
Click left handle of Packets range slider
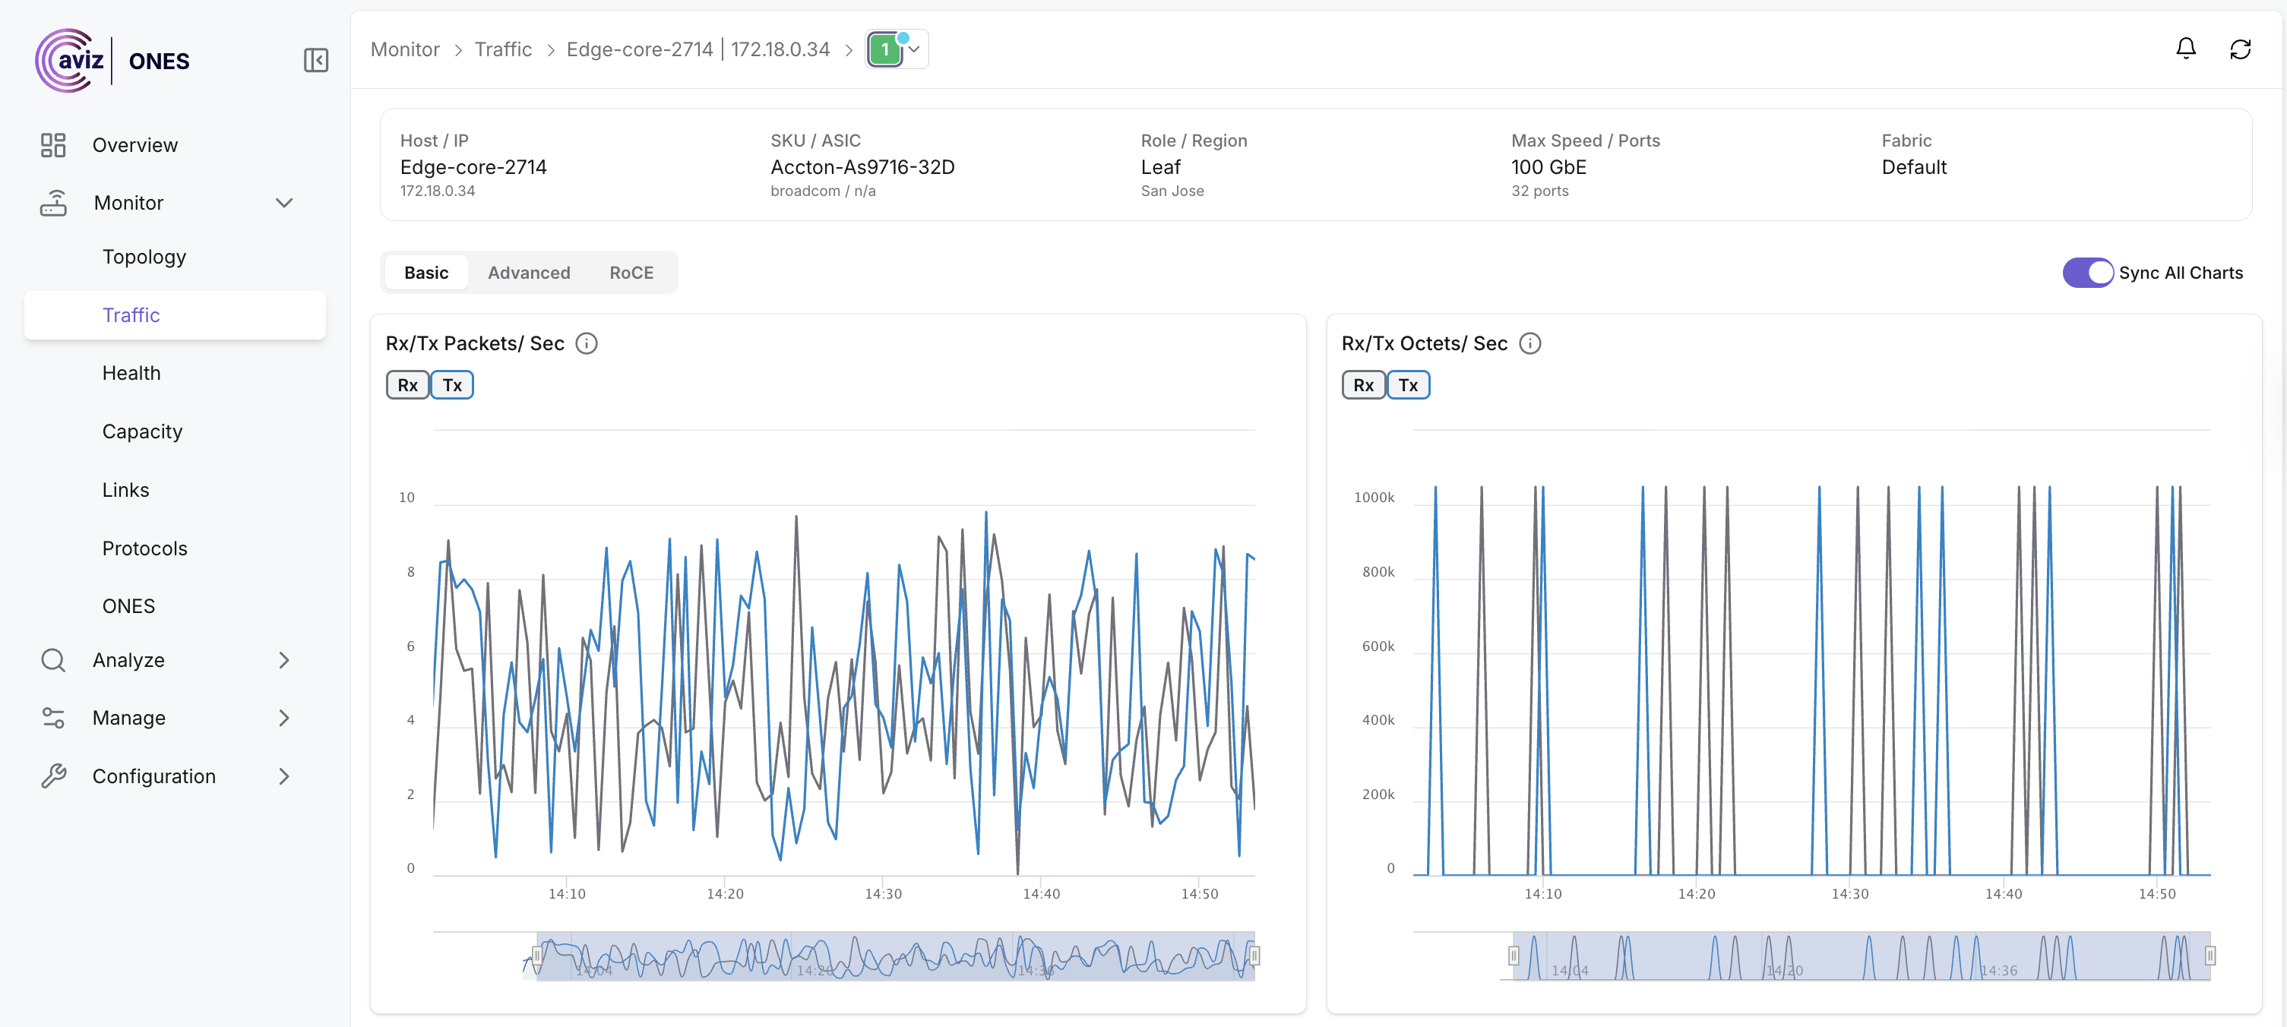[x=537, y=955]
